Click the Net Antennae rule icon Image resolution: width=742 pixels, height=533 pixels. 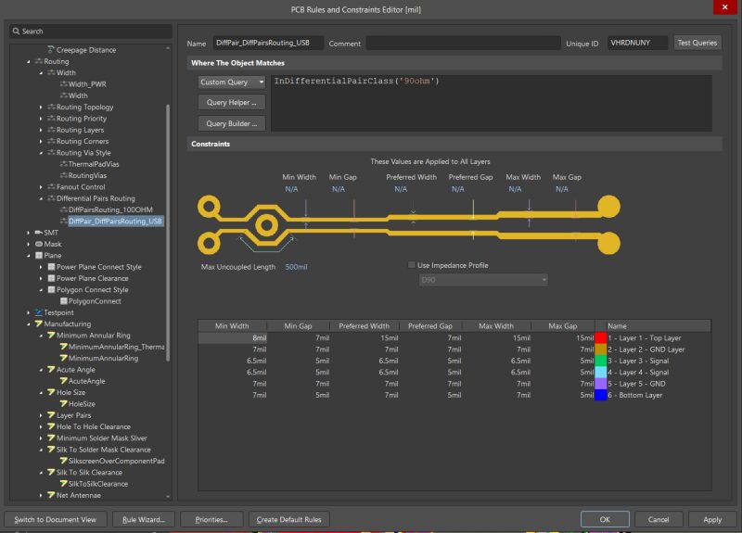tap(51, 495)
